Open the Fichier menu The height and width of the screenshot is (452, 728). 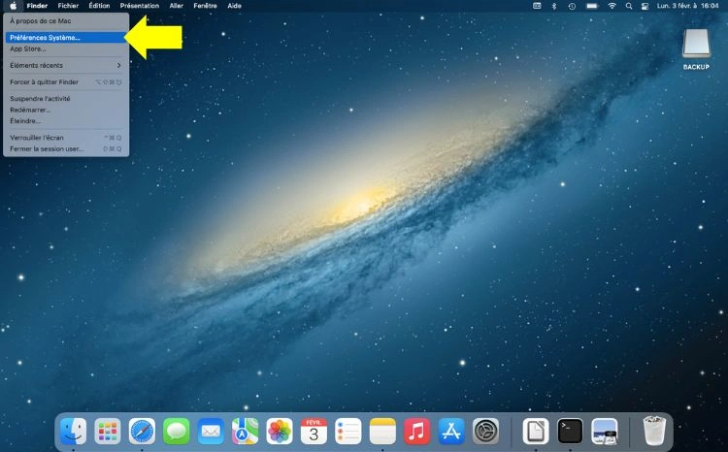[68, 6]
